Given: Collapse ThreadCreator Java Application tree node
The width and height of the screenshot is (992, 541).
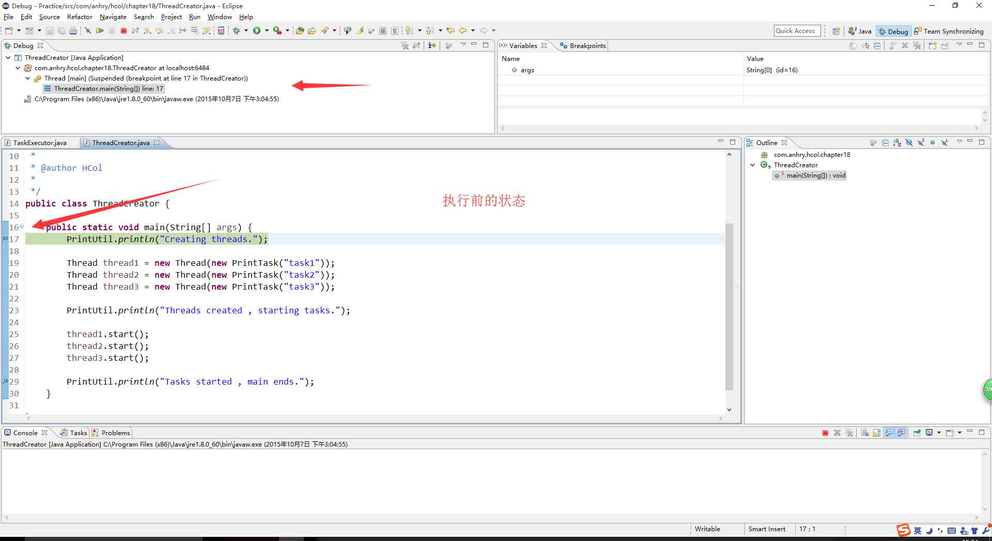Looking at the screenshot, I should [x=8, y=58].
